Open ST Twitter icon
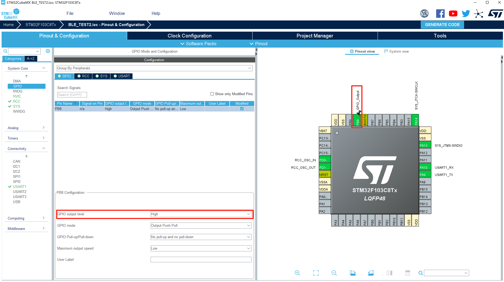This screenshot has height=282, width=504. point(466,14)
